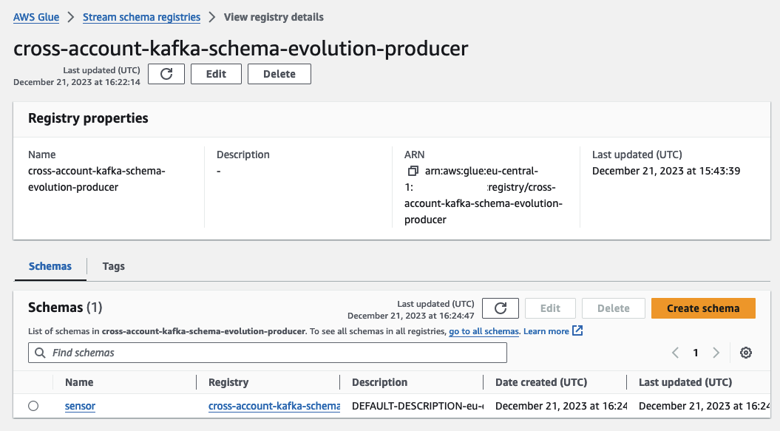This screenshot has height=431, width=780.
Task: Switch to the Tags tab
Action: pos(113,266)
